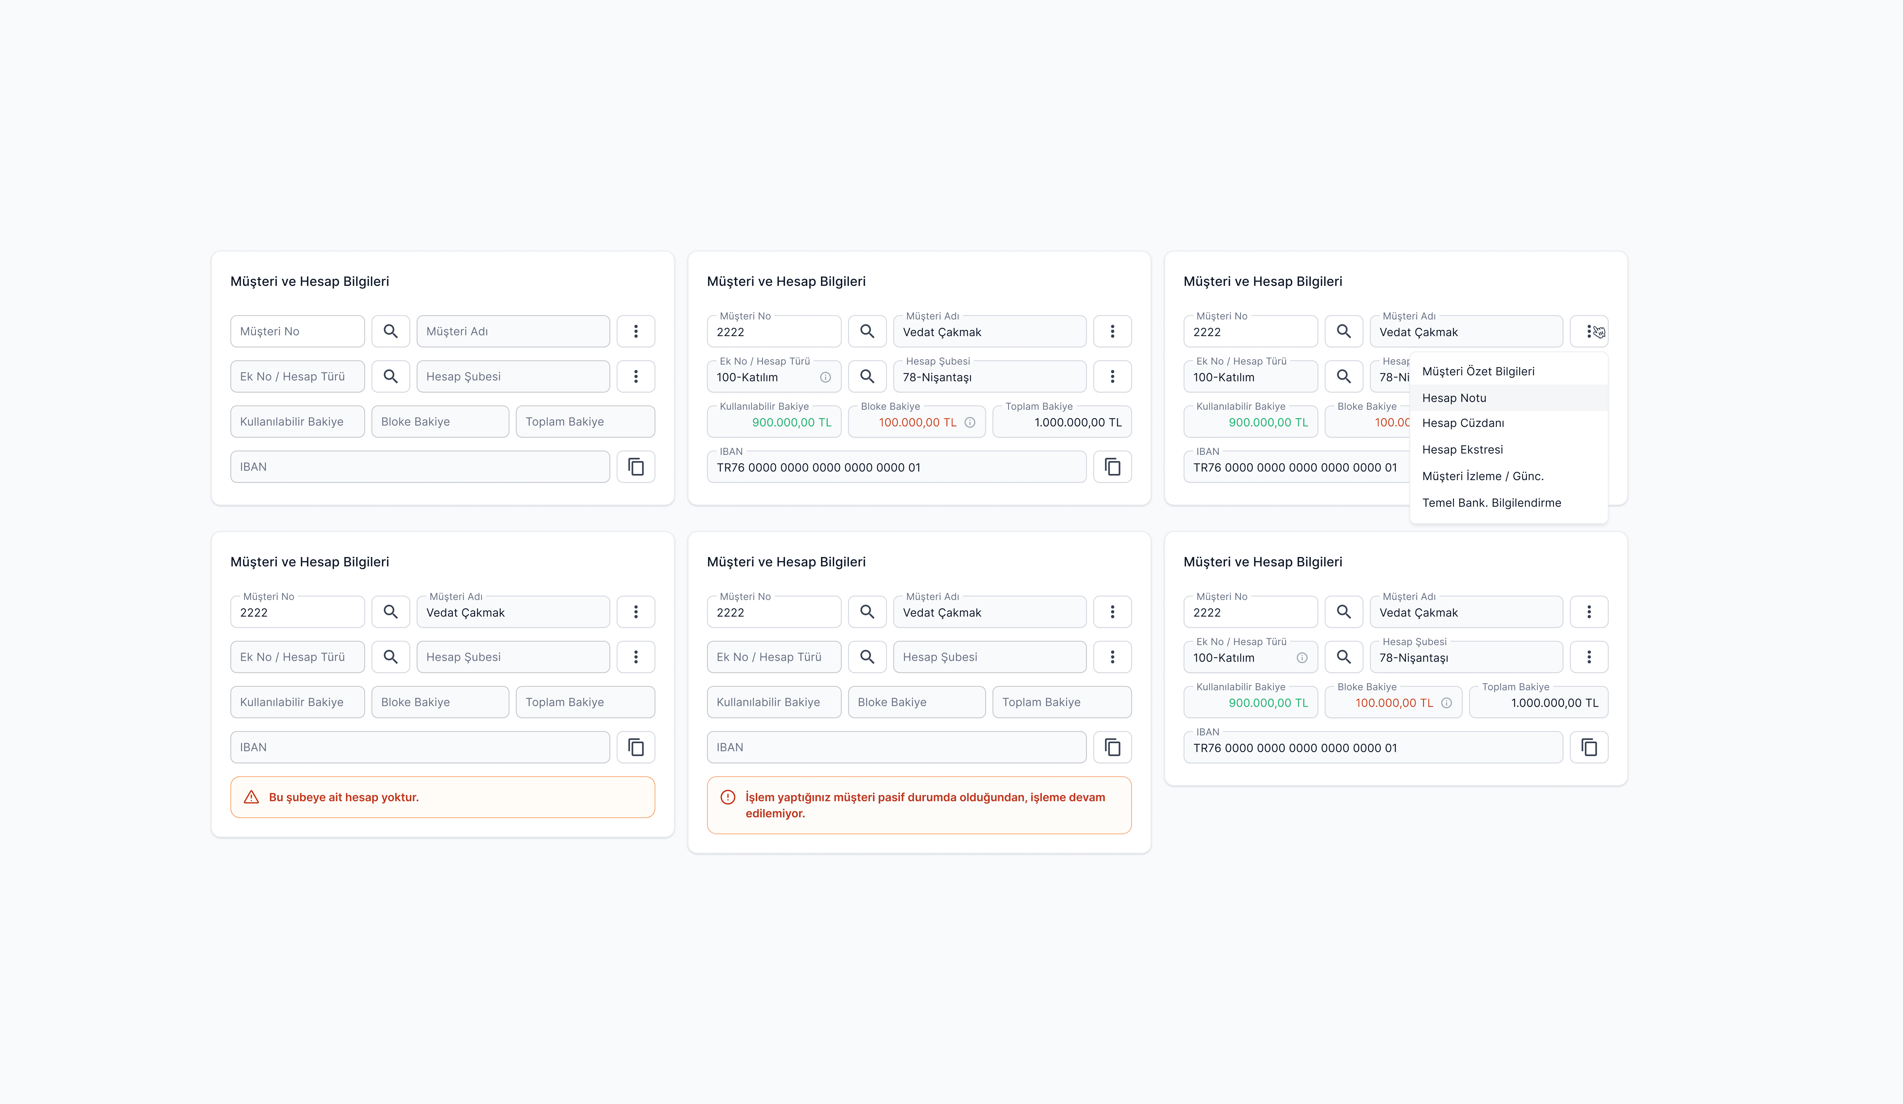Open three-dot menu beside 78-Nişantaşı in top middle card
Viewport: 1903px width, 1104px height.
(x=1112, y=376)
